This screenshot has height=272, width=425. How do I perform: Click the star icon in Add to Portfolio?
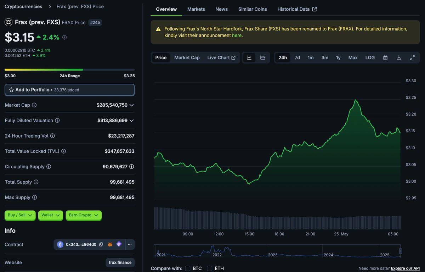pos(11,90)
